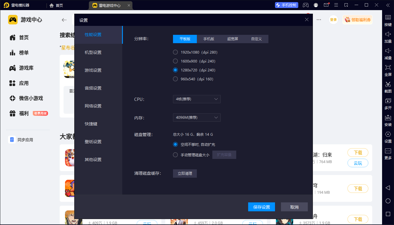The width and height of the screenshot is (394, 225).
Task: Click the 电脑商城 badge beside 福利
Action: (x=40, y=113)
